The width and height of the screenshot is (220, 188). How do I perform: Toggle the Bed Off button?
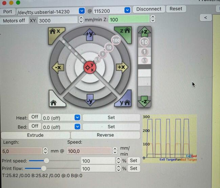pyautogui.click(x=35, y=126)
